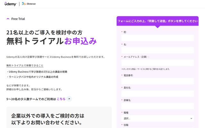Click into the 姓 (last name) input field
205x128 pixels.
[x=158, y=38]
